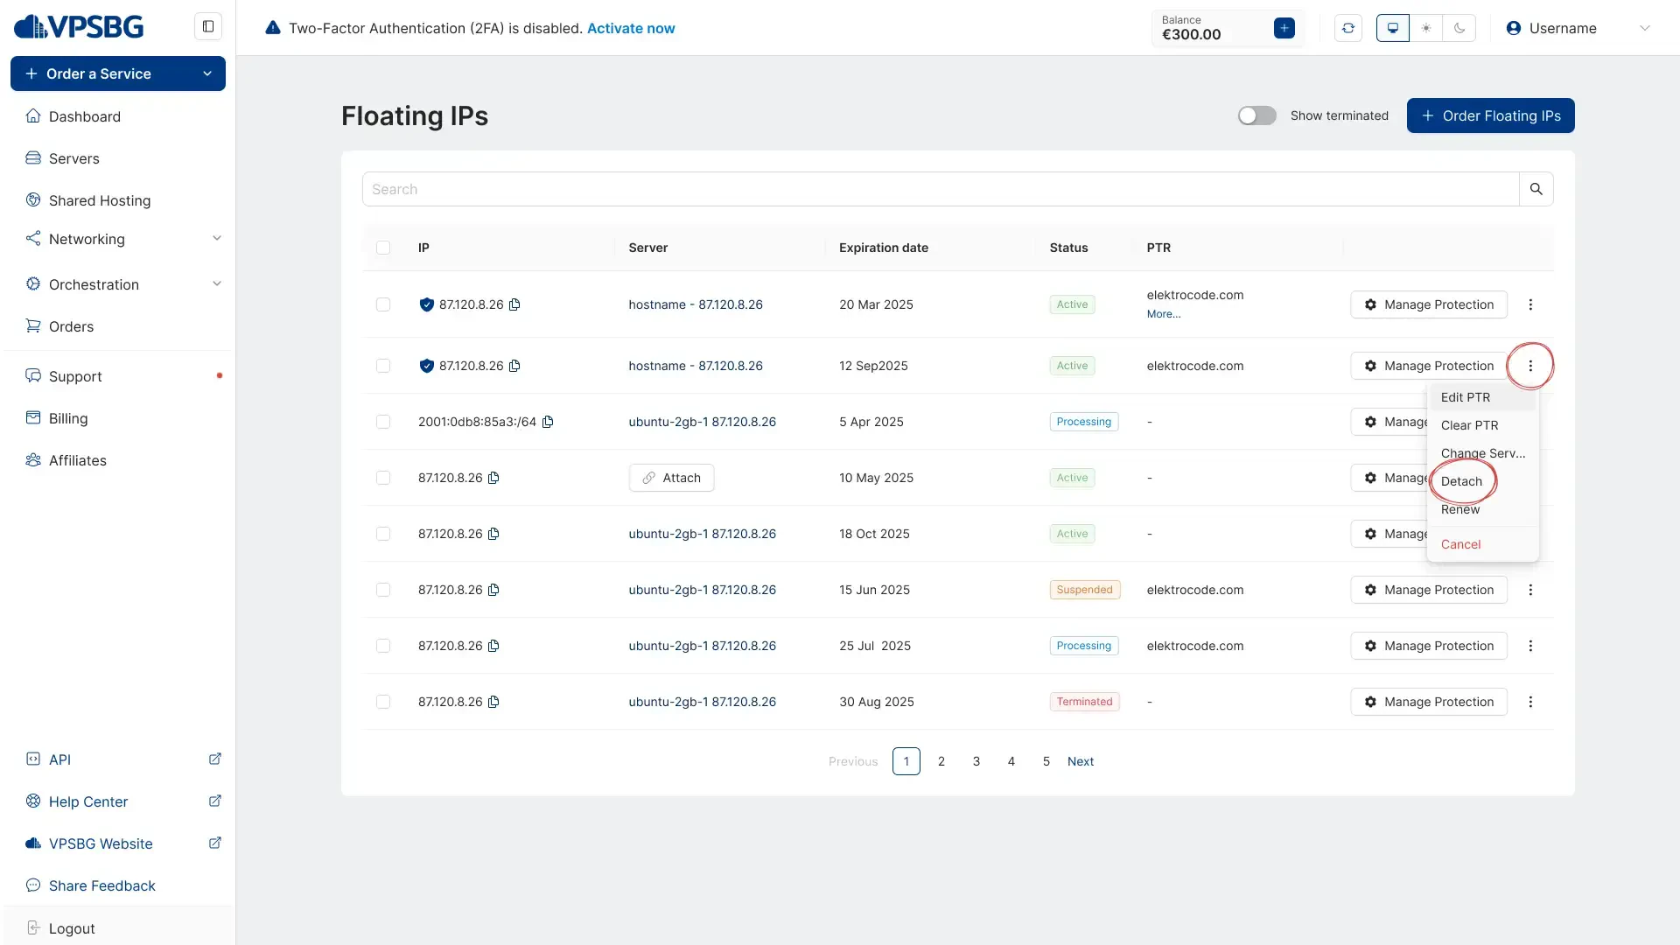Click into the Search input field

pyautogui.click(x=941, y=189)
